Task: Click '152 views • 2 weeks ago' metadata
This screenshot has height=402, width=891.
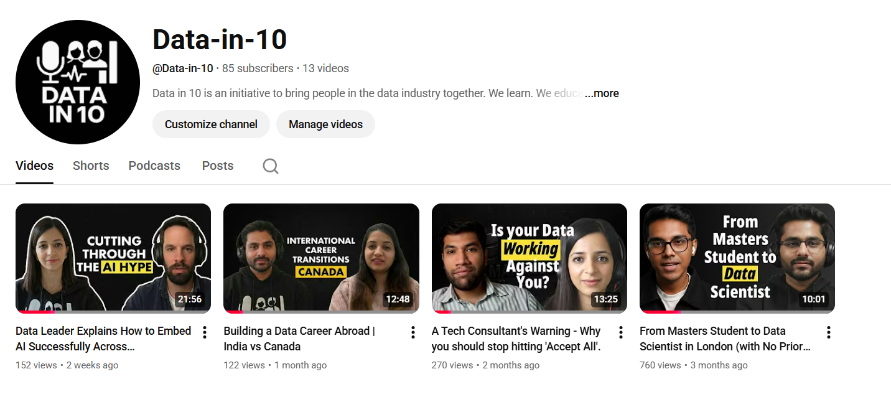Action: 67,365
